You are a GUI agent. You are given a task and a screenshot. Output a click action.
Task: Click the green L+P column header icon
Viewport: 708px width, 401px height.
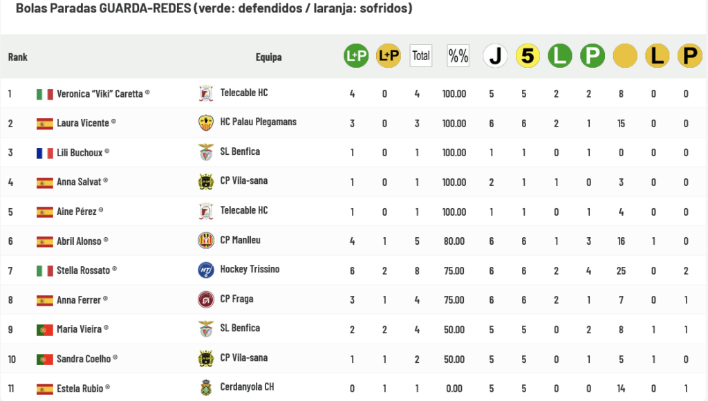pyautogui.click(x=356, y=56)
